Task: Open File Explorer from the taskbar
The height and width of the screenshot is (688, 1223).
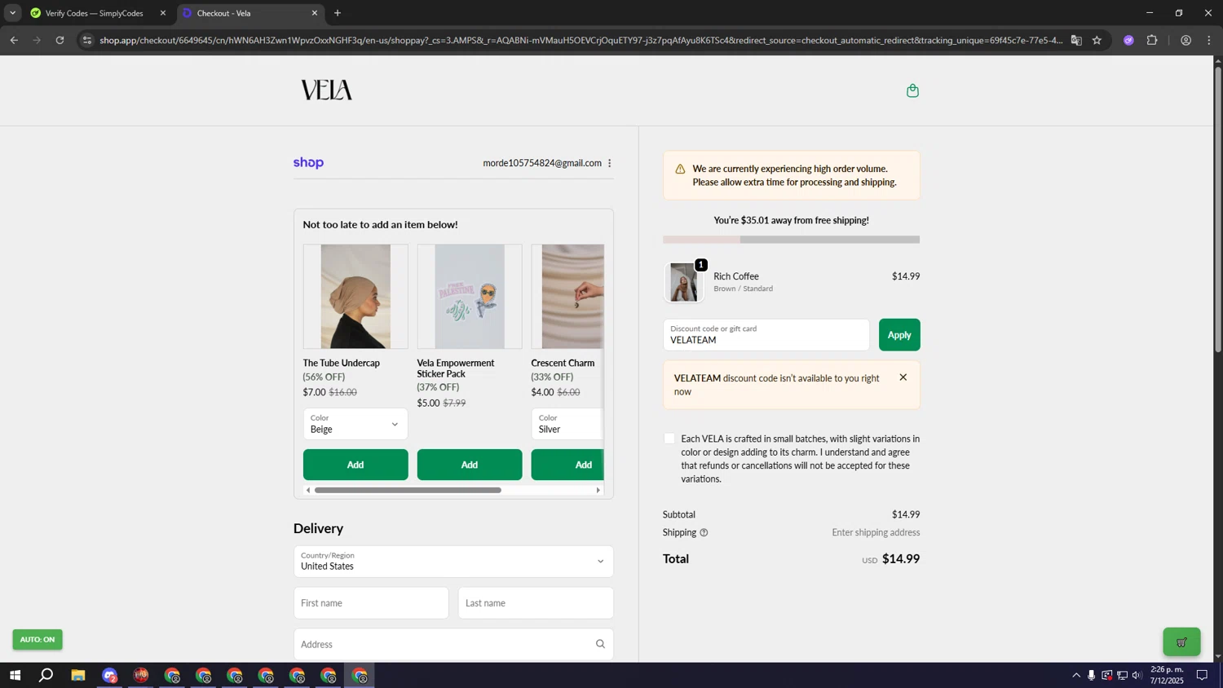Action: tap(78, 675)
